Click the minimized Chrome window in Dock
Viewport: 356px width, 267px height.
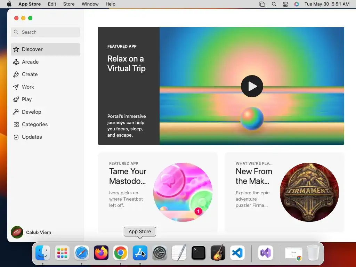[293, 253]
